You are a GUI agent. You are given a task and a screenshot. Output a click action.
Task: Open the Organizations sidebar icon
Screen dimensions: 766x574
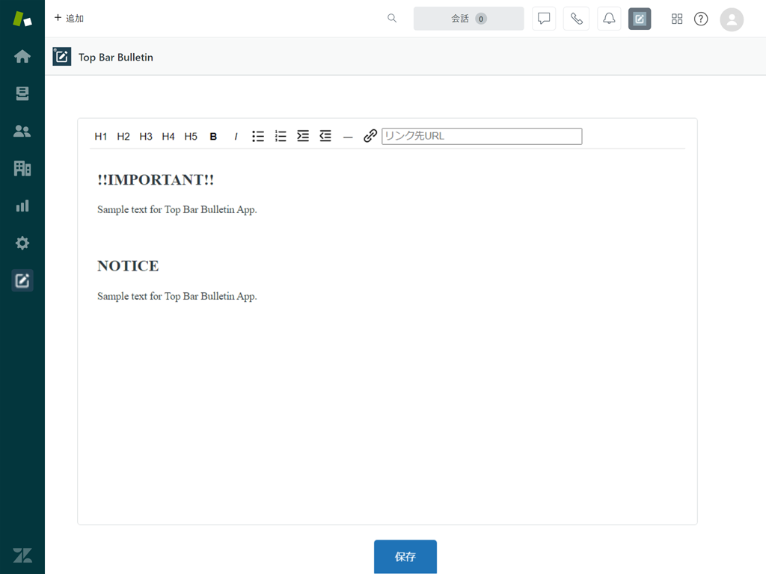(22, 168)
